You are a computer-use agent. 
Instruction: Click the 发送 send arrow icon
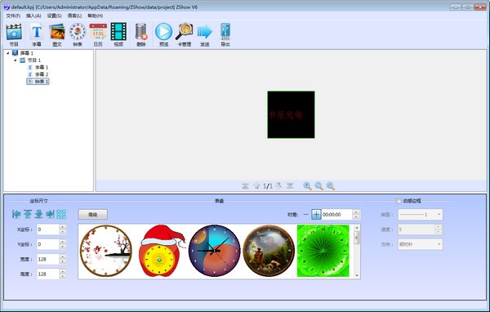click(x=205, y=34)
